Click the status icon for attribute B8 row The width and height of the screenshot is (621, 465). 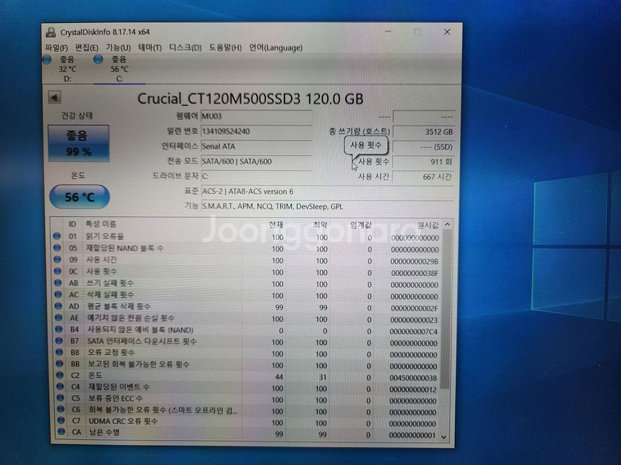click(60, 352)
